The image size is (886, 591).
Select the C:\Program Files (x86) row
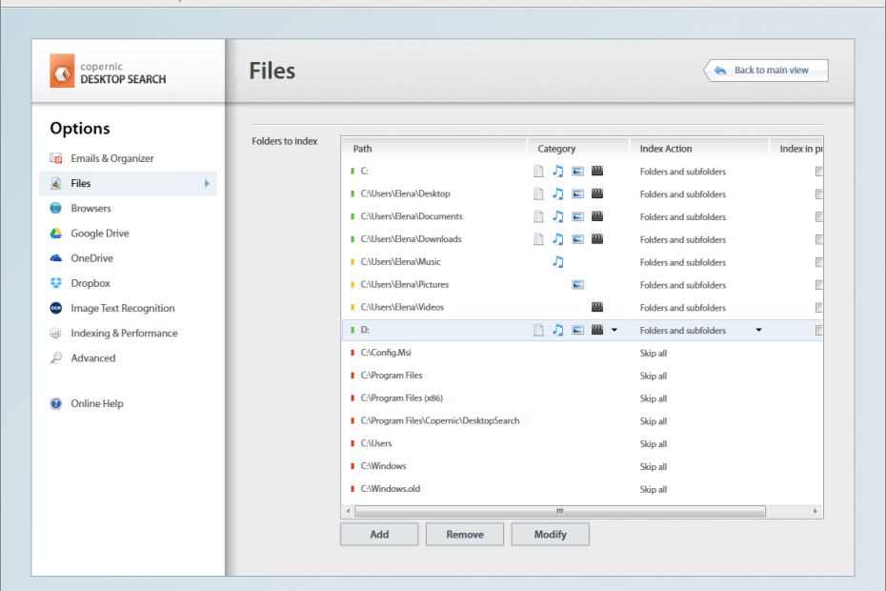582,398
